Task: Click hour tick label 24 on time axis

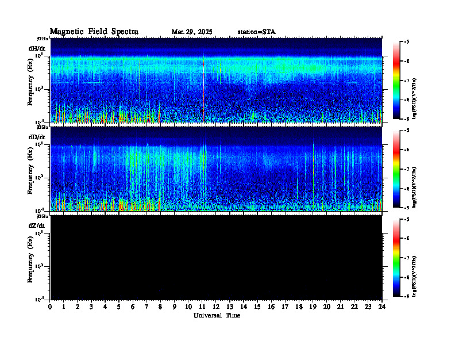Action: tap(382, 307)
